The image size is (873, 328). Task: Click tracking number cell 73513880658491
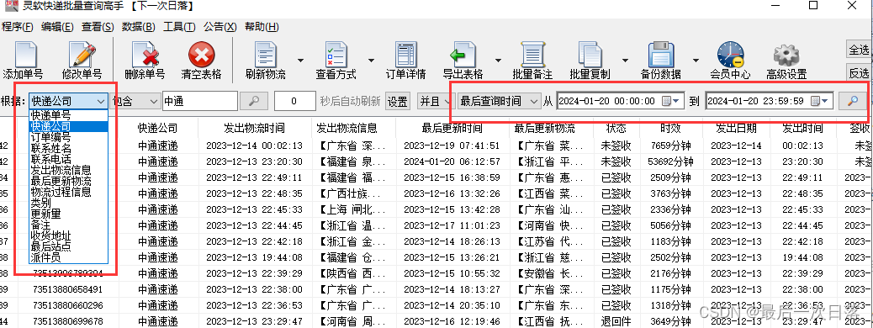[68, 289]
